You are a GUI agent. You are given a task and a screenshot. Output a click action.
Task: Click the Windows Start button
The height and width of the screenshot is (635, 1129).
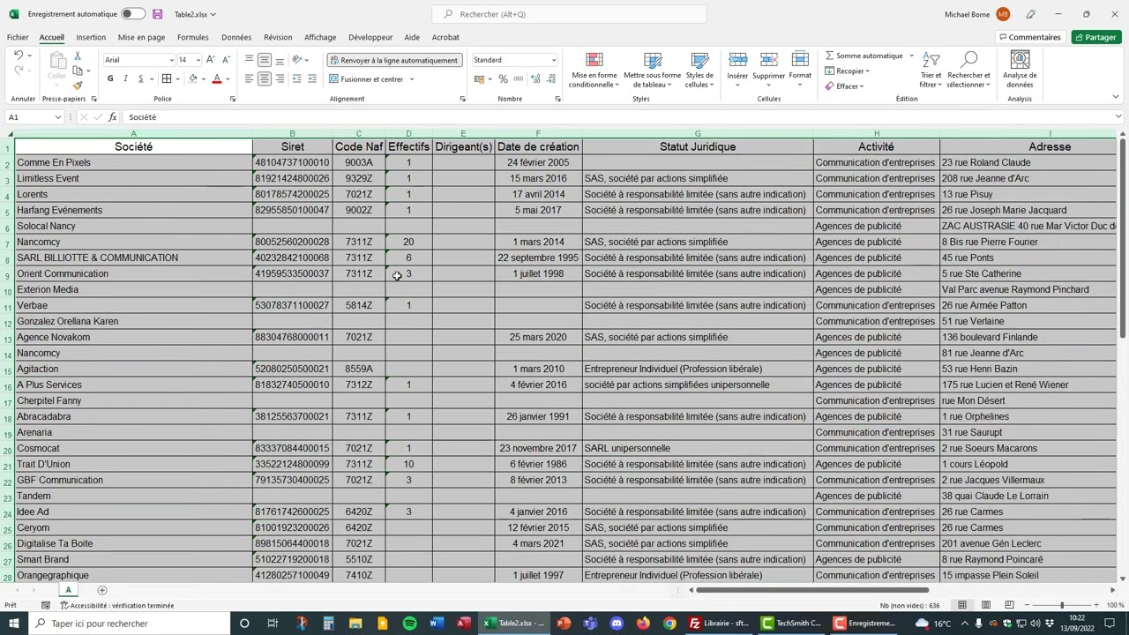14,624
